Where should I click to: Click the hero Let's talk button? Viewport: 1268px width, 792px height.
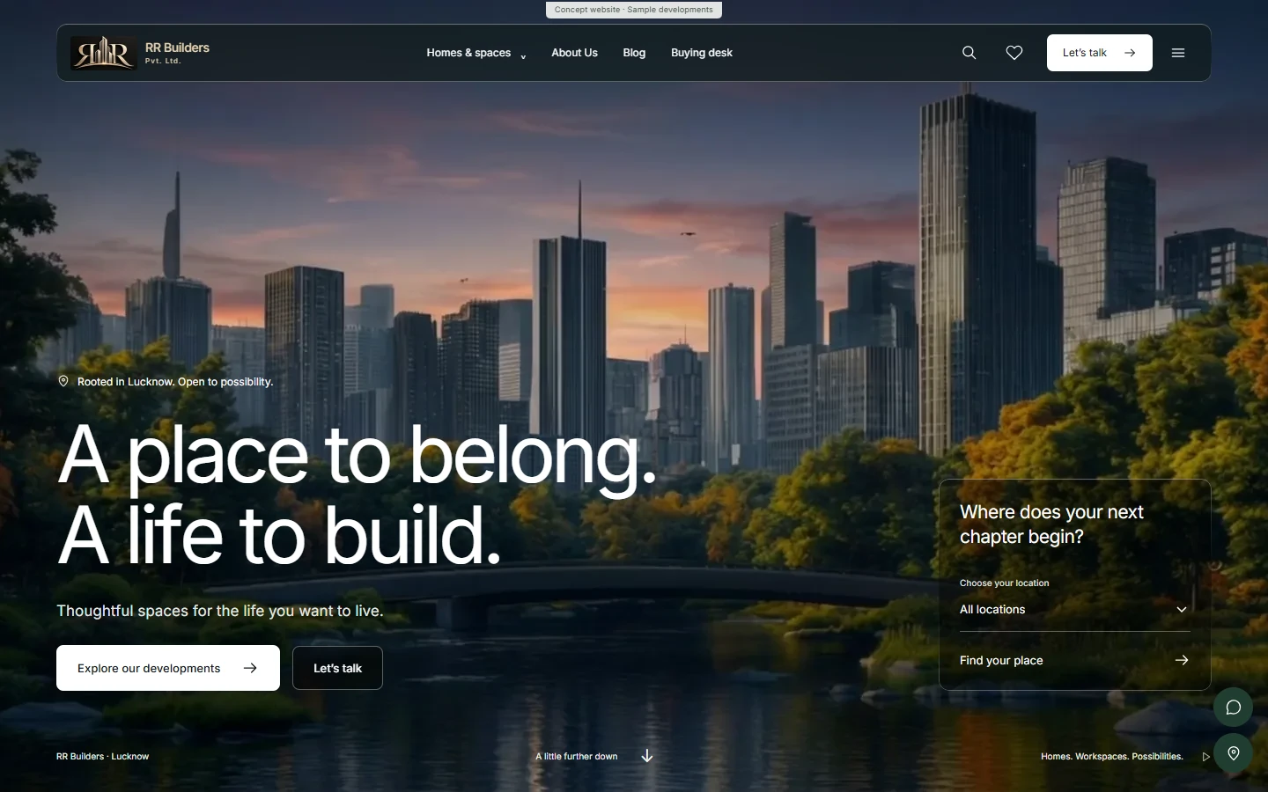(x=337, y=668)
